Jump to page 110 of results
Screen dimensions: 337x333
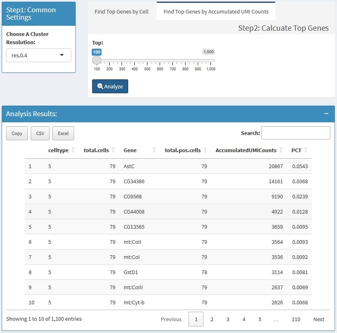point(296,319)
